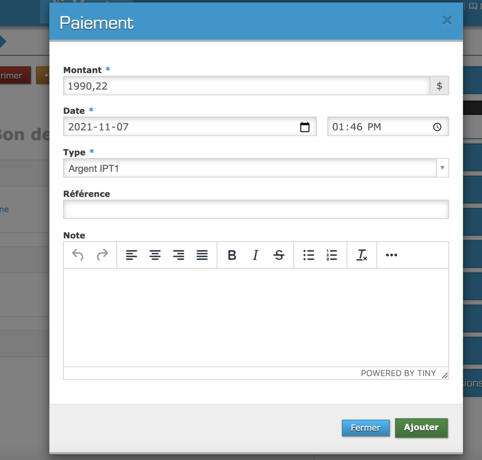The image size is (482, 460).
Task: Toggle strikethrough formatting in Note
Action: click(279, 255)
